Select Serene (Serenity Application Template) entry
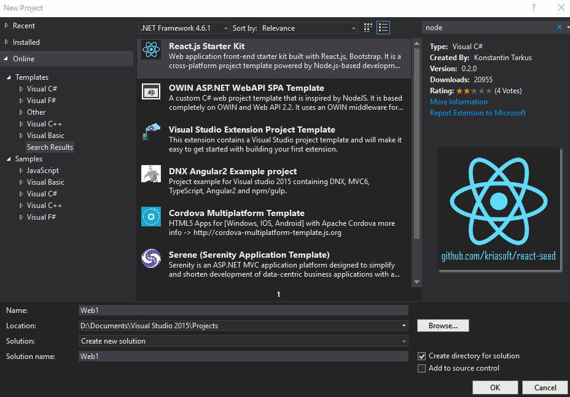Image resolution: width=570 pixels, height=397 pixels. click(x=274, y=265)
